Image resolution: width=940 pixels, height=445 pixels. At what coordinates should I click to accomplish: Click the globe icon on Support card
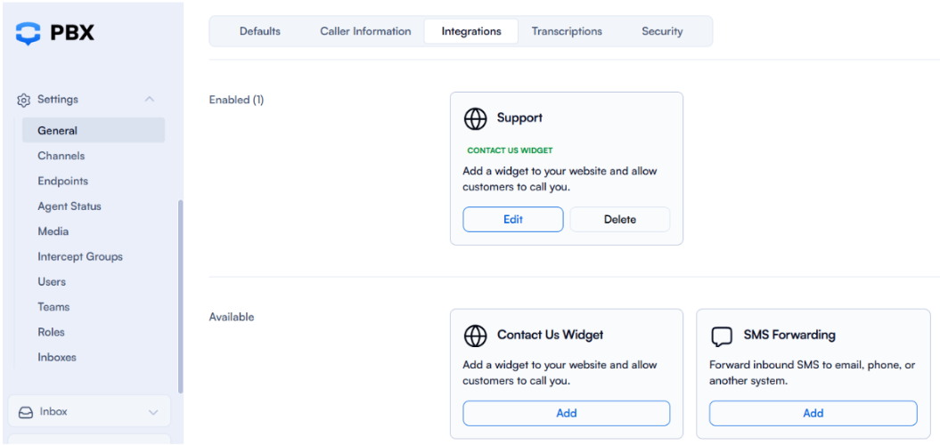pyautogui.click(x=476, y=118)
